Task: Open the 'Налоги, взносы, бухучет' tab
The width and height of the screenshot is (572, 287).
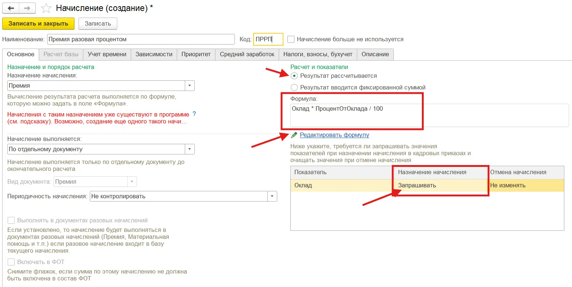Action: click(x=318, y=54)
